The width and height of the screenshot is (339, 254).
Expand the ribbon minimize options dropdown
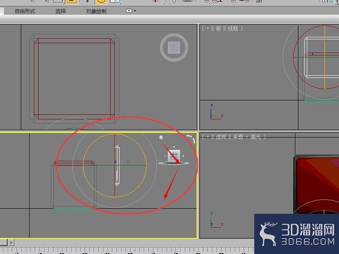(x=131, y=11)
